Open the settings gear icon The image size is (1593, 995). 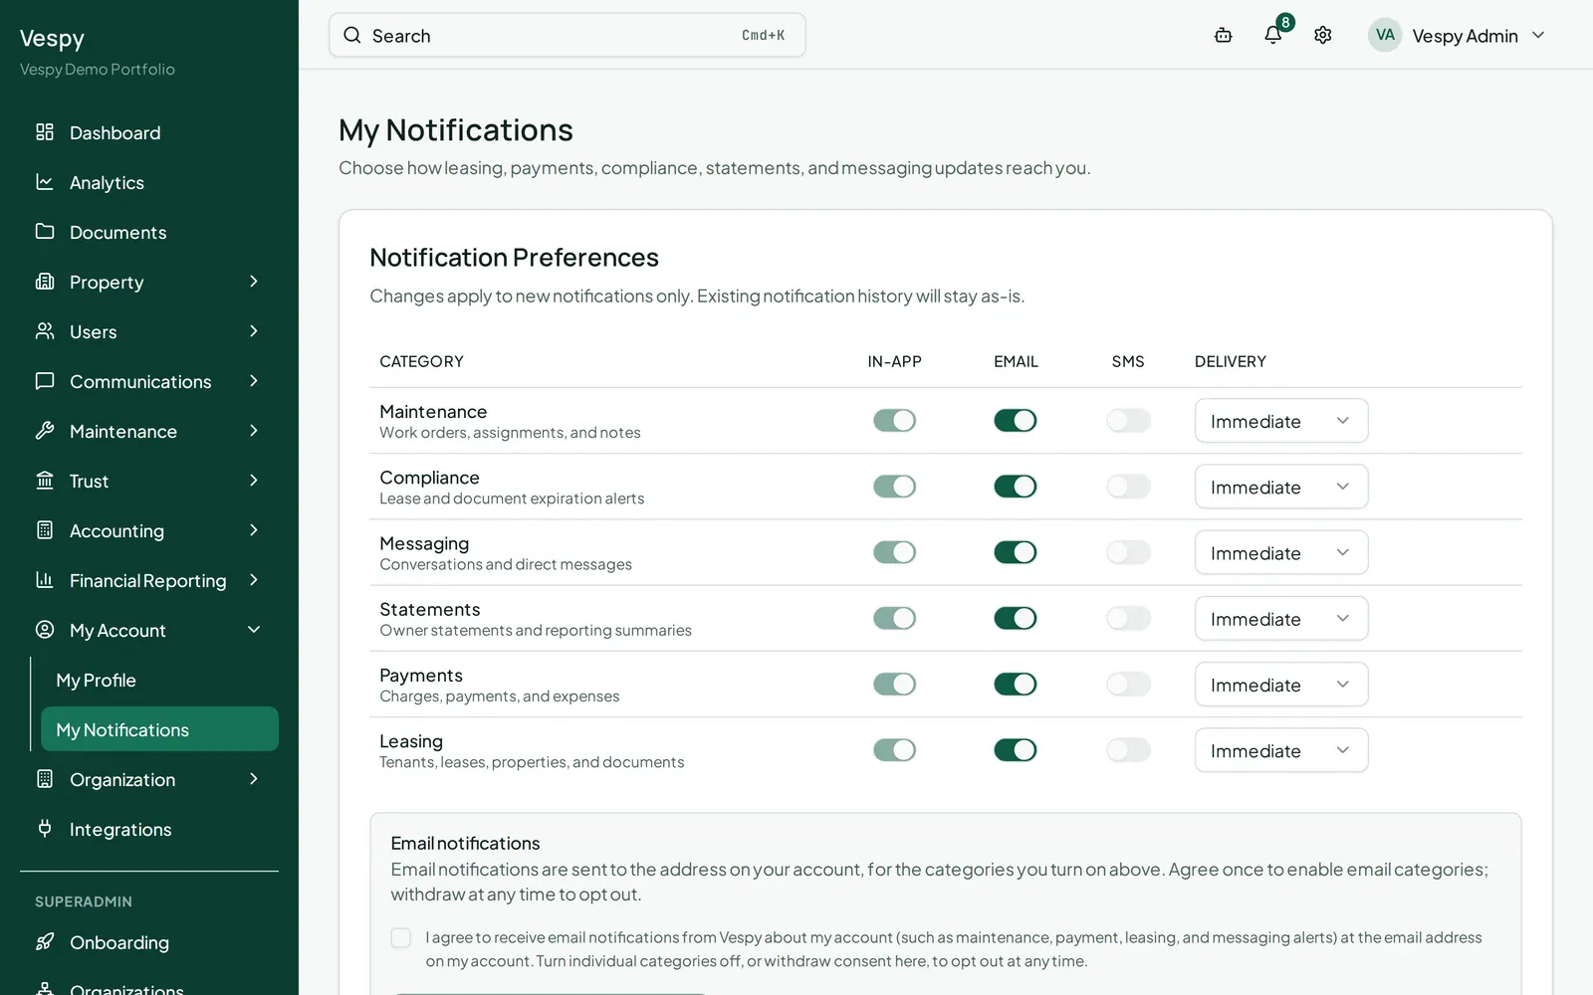(1323, 35)
